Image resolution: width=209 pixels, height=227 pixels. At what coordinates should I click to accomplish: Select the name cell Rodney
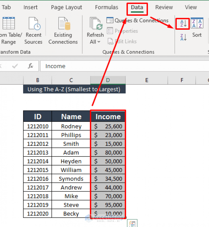(x=71, y=126)
